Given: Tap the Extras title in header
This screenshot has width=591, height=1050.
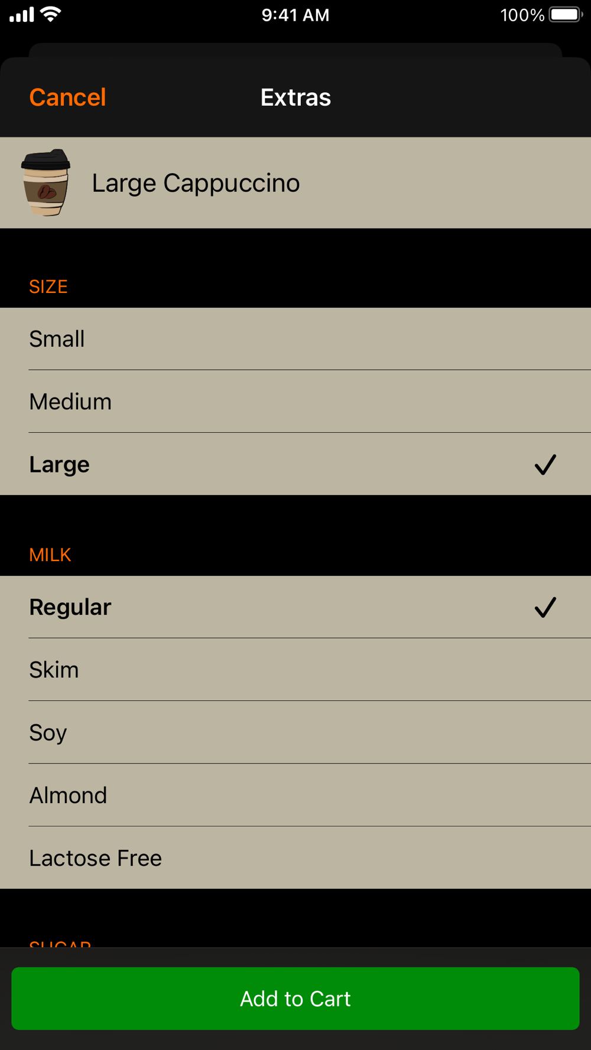Looking at the screenshot, I should tap(295, 97).
